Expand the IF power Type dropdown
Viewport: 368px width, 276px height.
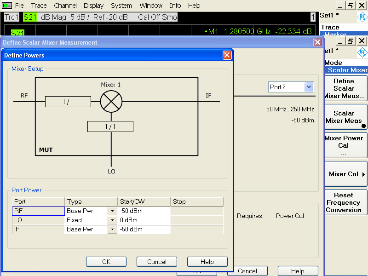[x=112, y=229]
